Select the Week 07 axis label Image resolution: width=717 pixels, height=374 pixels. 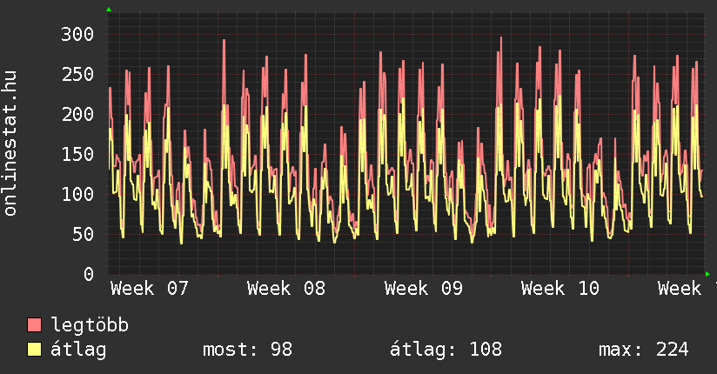pyautogui.click(x=149, y=289)
